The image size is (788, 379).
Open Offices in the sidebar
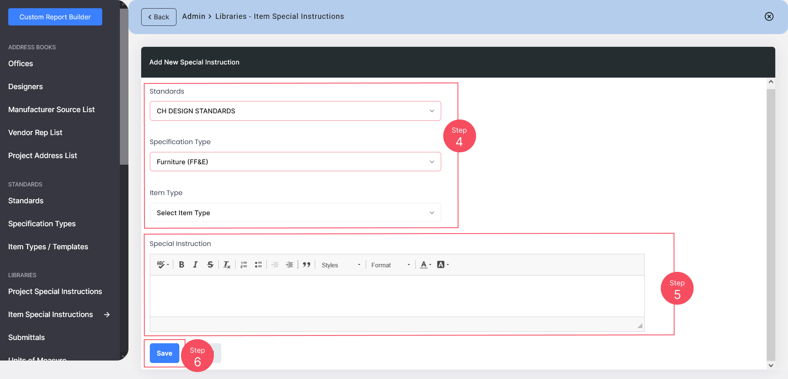(21, 64)
